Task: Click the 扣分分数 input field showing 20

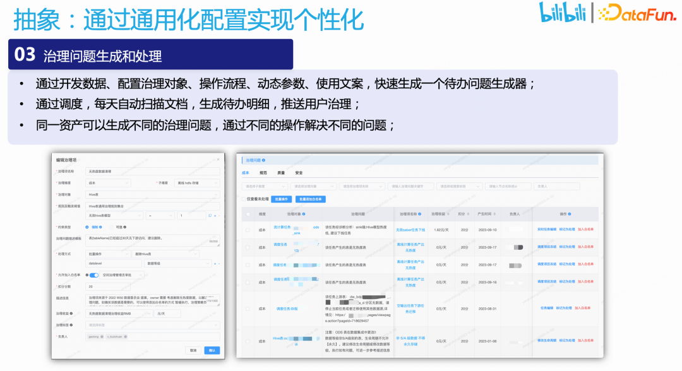Action: click(107, 286)
